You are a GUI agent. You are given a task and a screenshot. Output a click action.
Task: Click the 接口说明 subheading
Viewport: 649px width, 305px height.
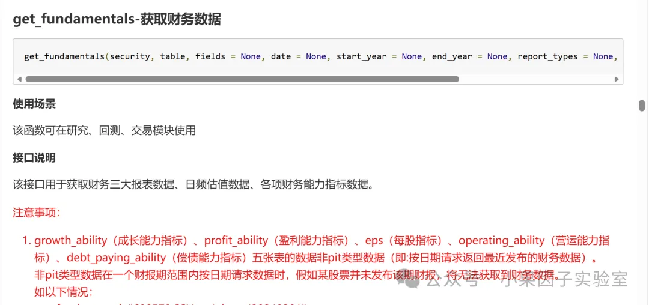click(34, 158)
